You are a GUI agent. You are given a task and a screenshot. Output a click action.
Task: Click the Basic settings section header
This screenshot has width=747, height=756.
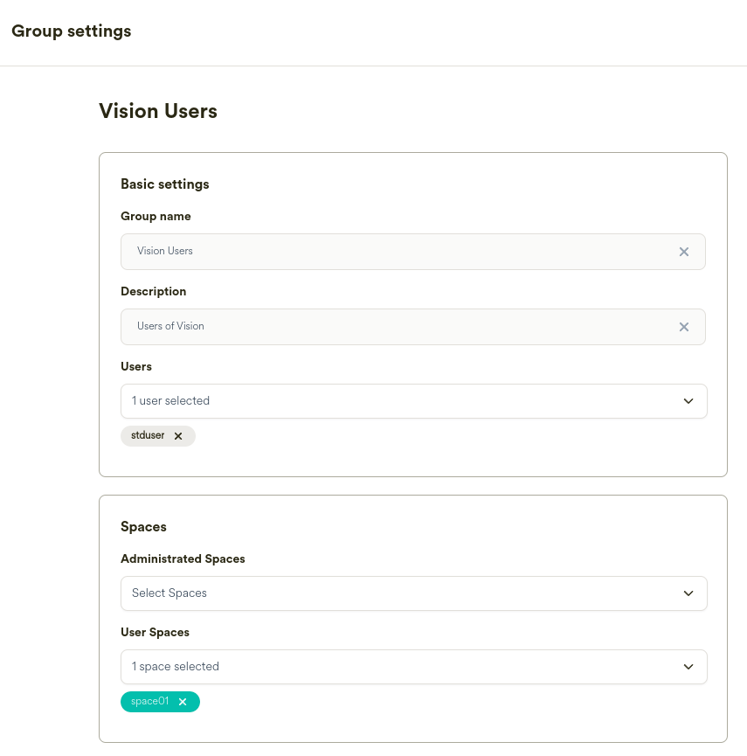point(165,184)
